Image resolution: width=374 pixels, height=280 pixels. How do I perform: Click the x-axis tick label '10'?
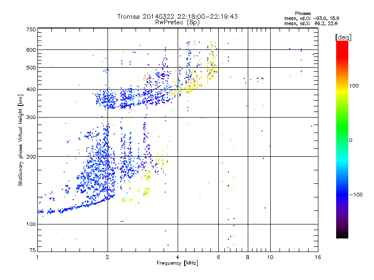point(270,257)
